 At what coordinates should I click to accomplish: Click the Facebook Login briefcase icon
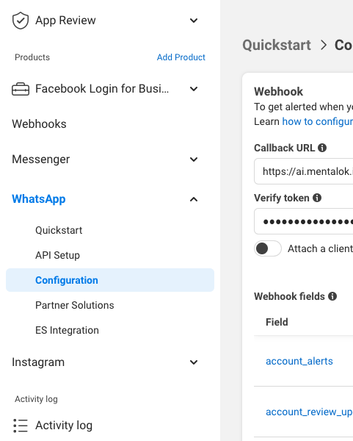(21, 89)
